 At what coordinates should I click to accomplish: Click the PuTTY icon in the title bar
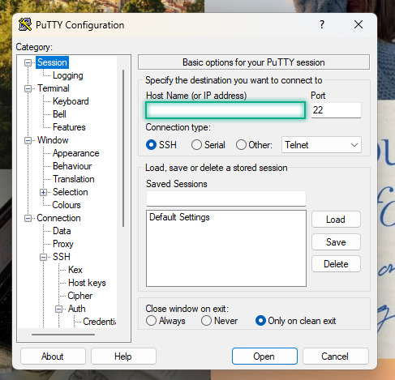click(x=25, y=24)
